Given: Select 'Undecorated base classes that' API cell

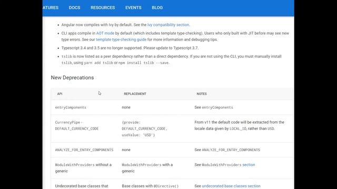Looking at the screenshot, I should [x=82, y=186].
